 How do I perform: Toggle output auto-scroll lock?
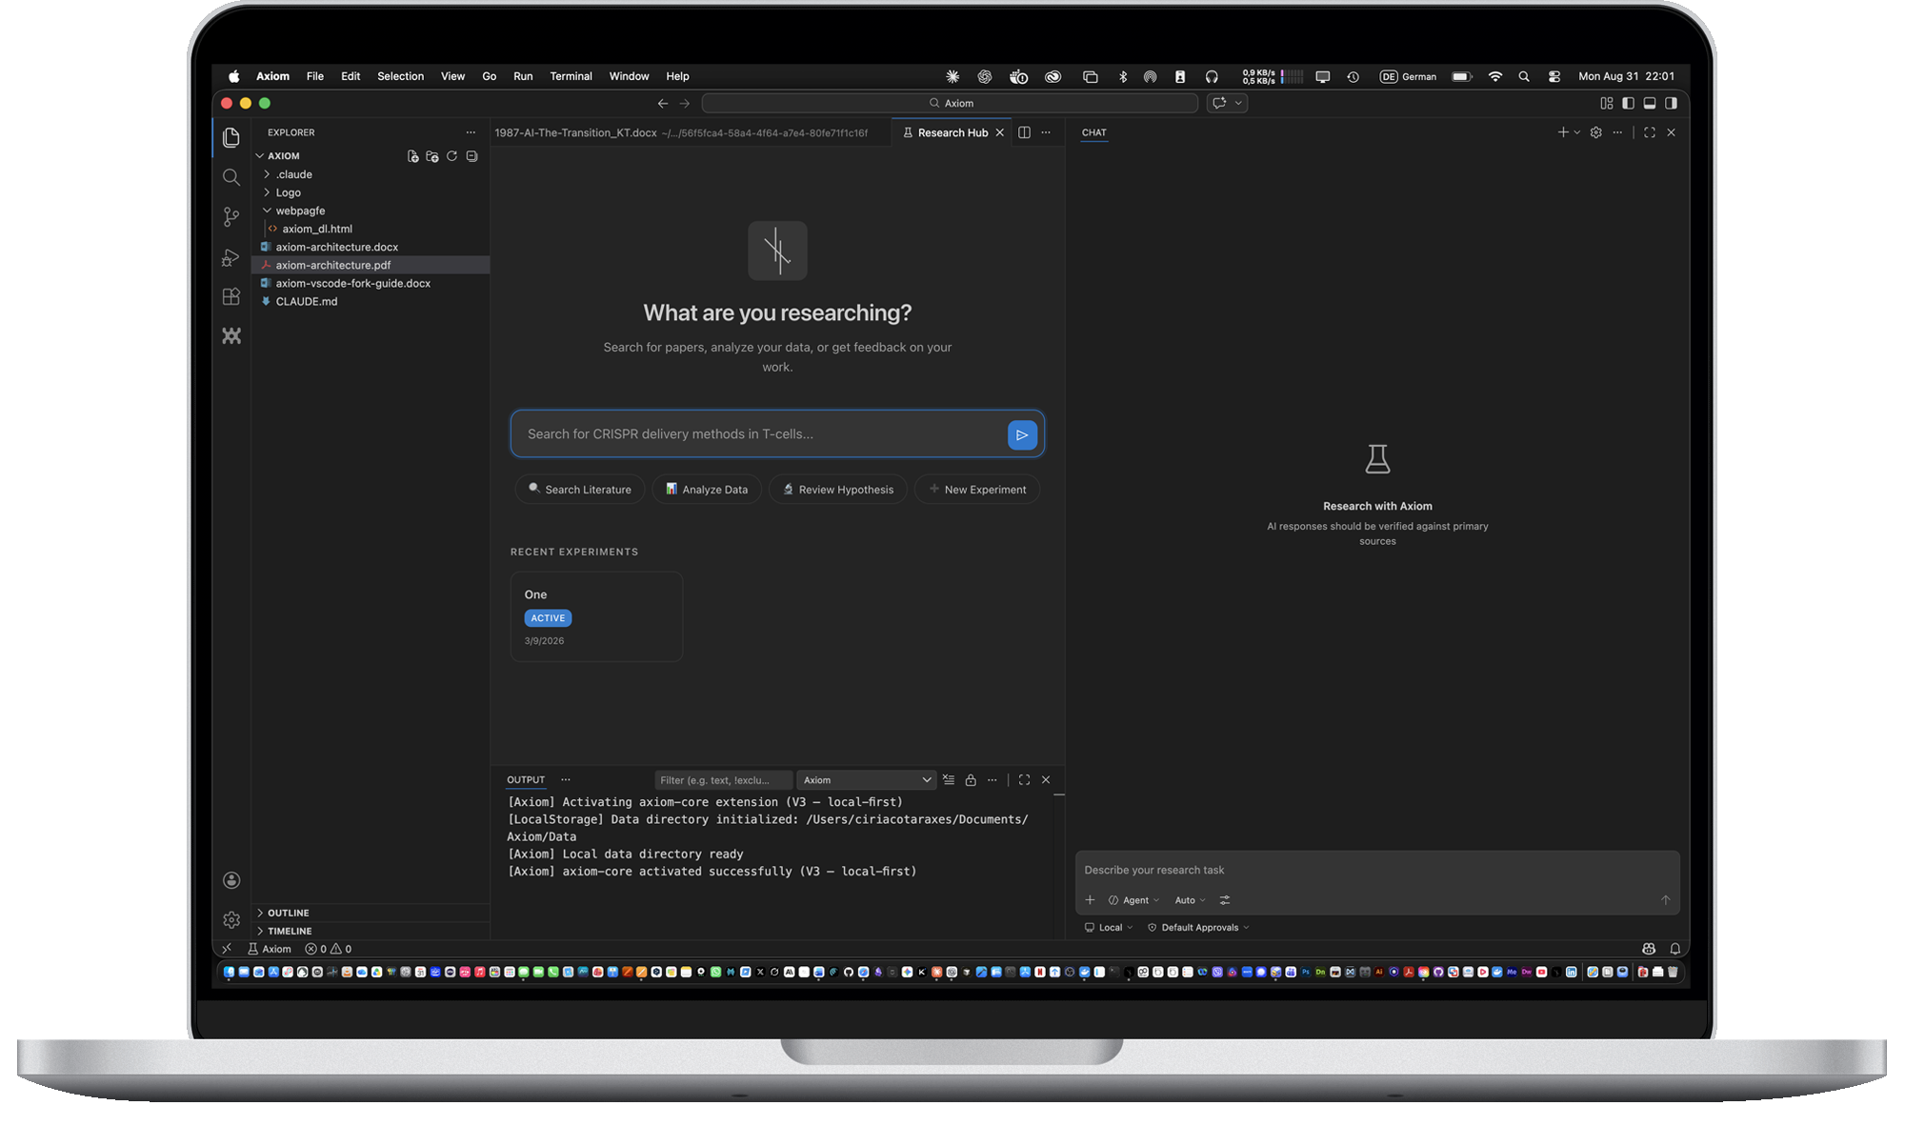click(971, 779)
